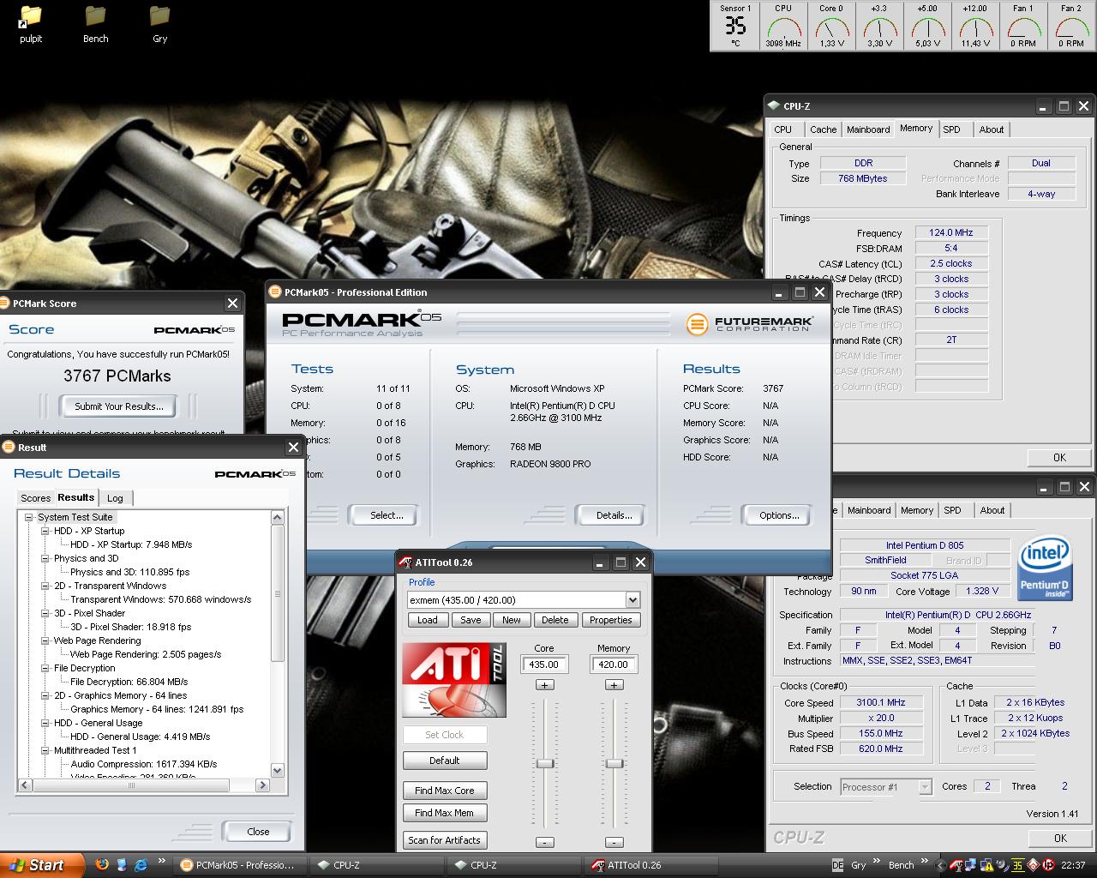Click the DE language indicator in the taskbar

click(x=837, y=865)
